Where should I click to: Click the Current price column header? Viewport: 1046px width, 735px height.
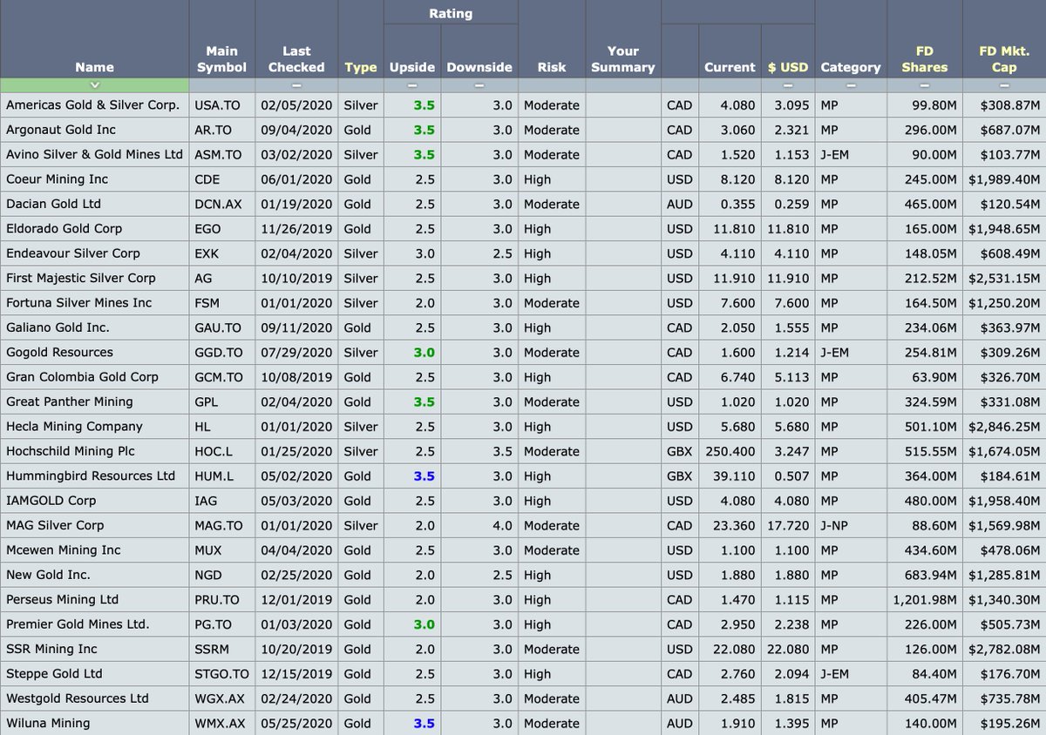coord(730,67)
